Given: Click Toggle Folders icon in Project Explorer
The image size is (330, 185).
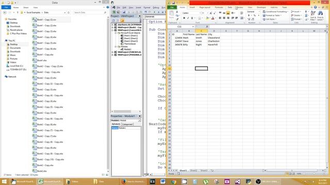Looking at the screenshot, I should [x=122, y=21].
